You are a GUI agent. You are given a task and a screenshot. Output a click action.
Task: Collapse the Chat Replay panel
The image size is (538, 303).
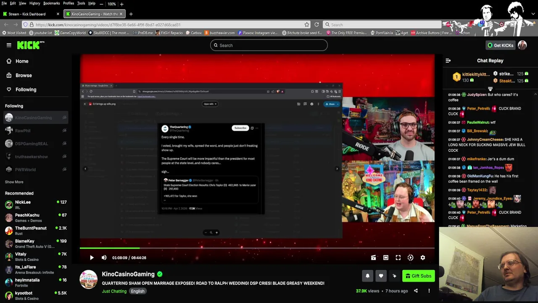point(448,61)
